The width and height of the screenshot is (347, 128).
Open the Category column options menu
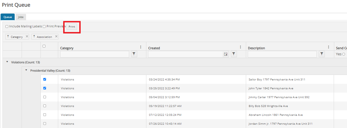click(x=141, y=47)
